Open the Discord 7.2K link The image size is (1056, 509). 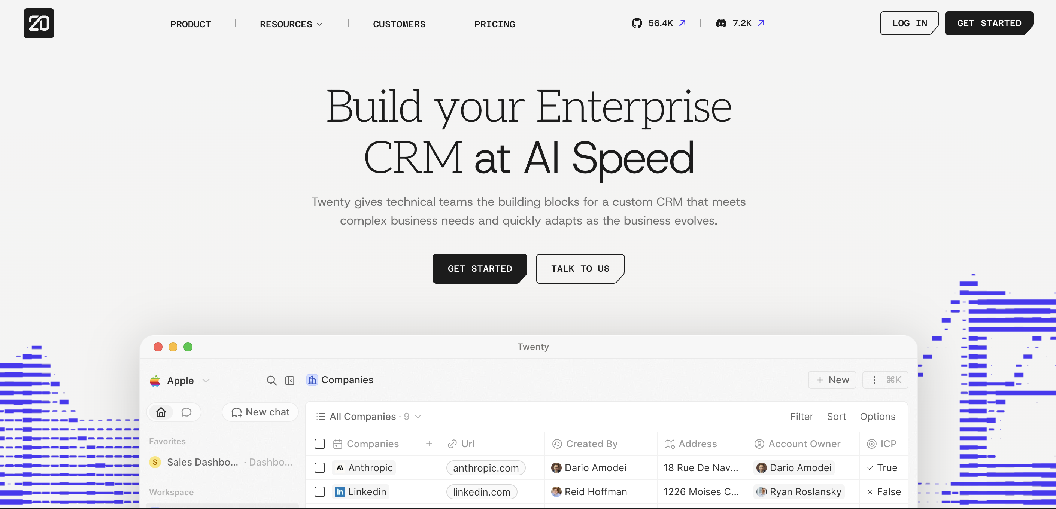tap(740, 23)
